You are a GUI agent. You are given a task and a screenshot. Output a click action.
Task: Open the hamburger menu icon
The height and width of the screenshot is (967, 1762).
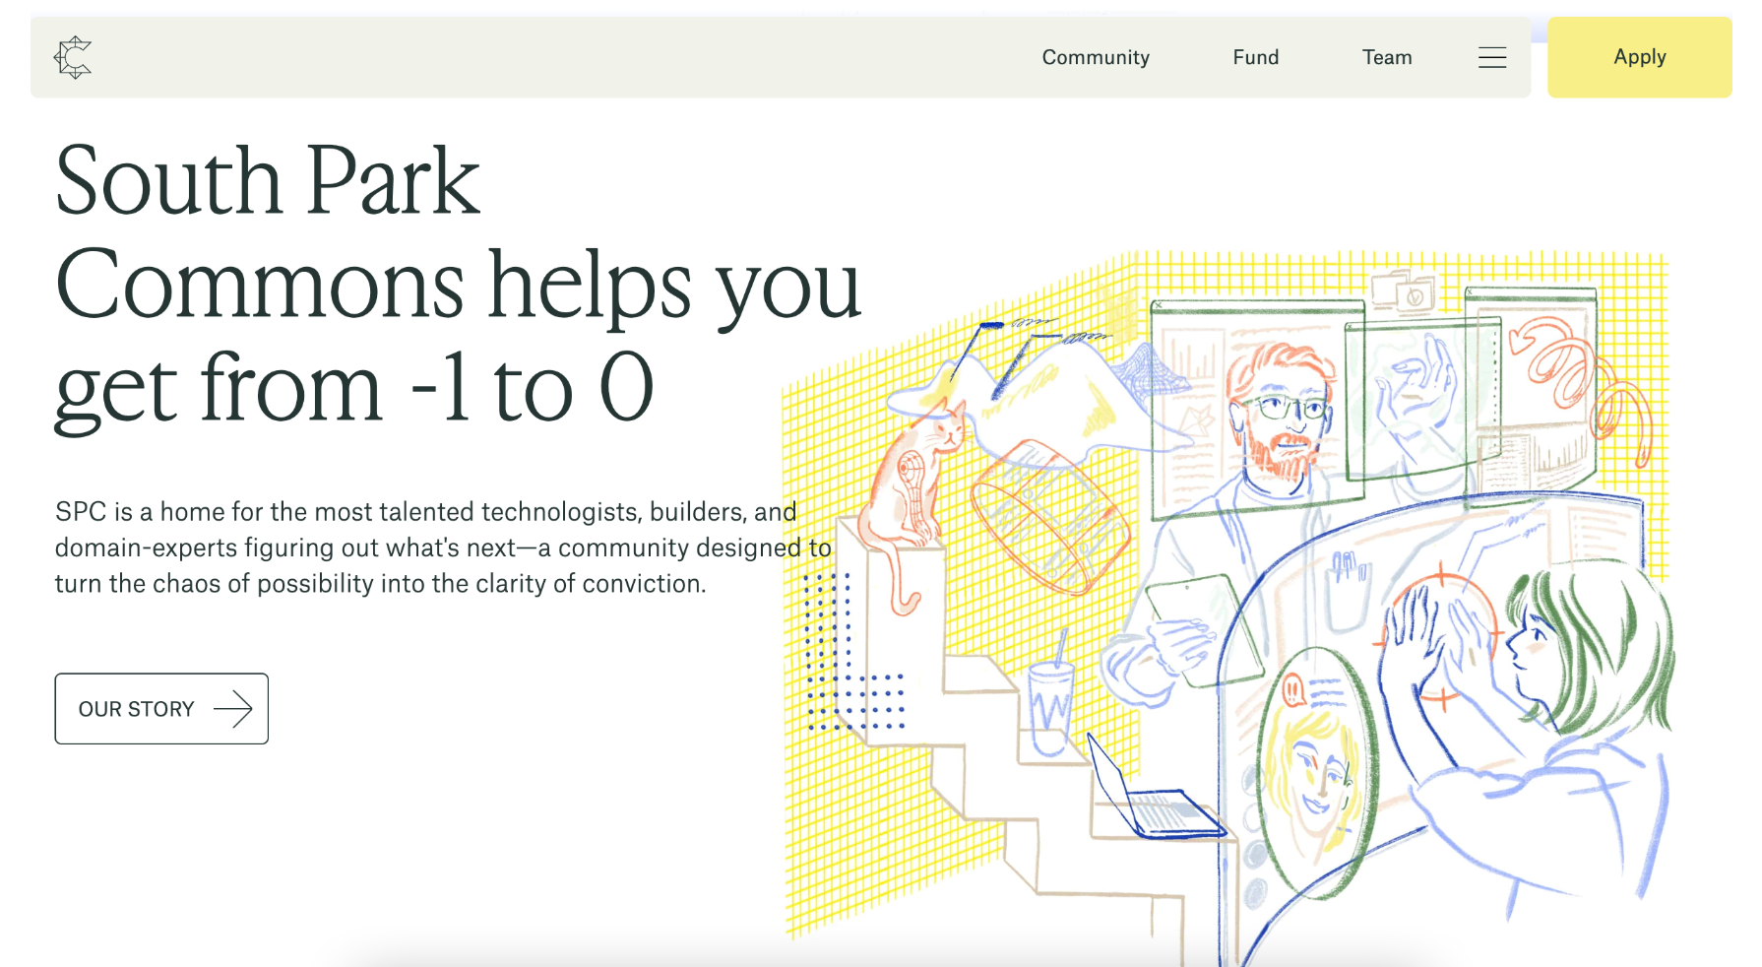pos(1492,57)
